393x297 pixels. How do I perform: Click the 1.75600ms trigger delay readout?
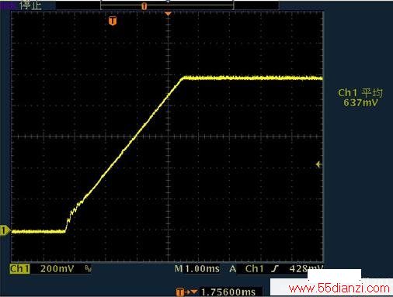(x=228, y=292)
